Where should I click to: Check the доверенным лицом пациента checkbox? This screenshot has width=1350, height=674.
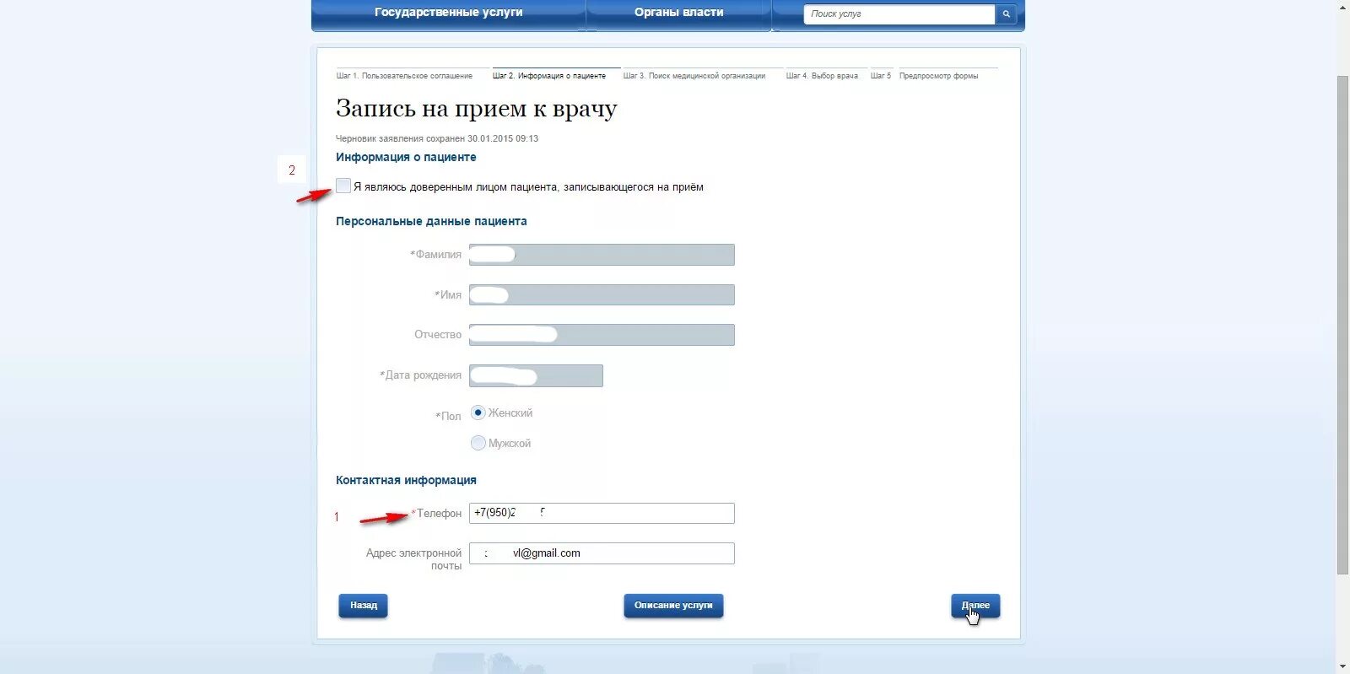tap(343, 186)
